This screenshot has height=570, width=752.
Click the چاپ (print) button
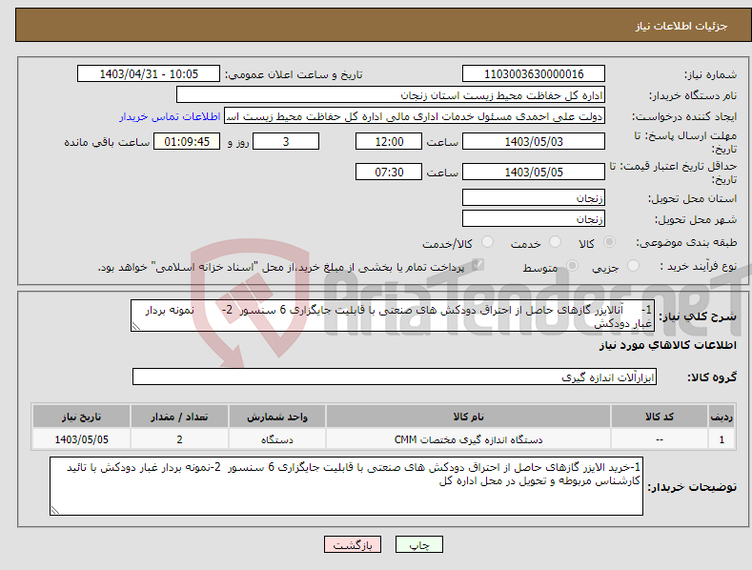(x=418, y=544)
